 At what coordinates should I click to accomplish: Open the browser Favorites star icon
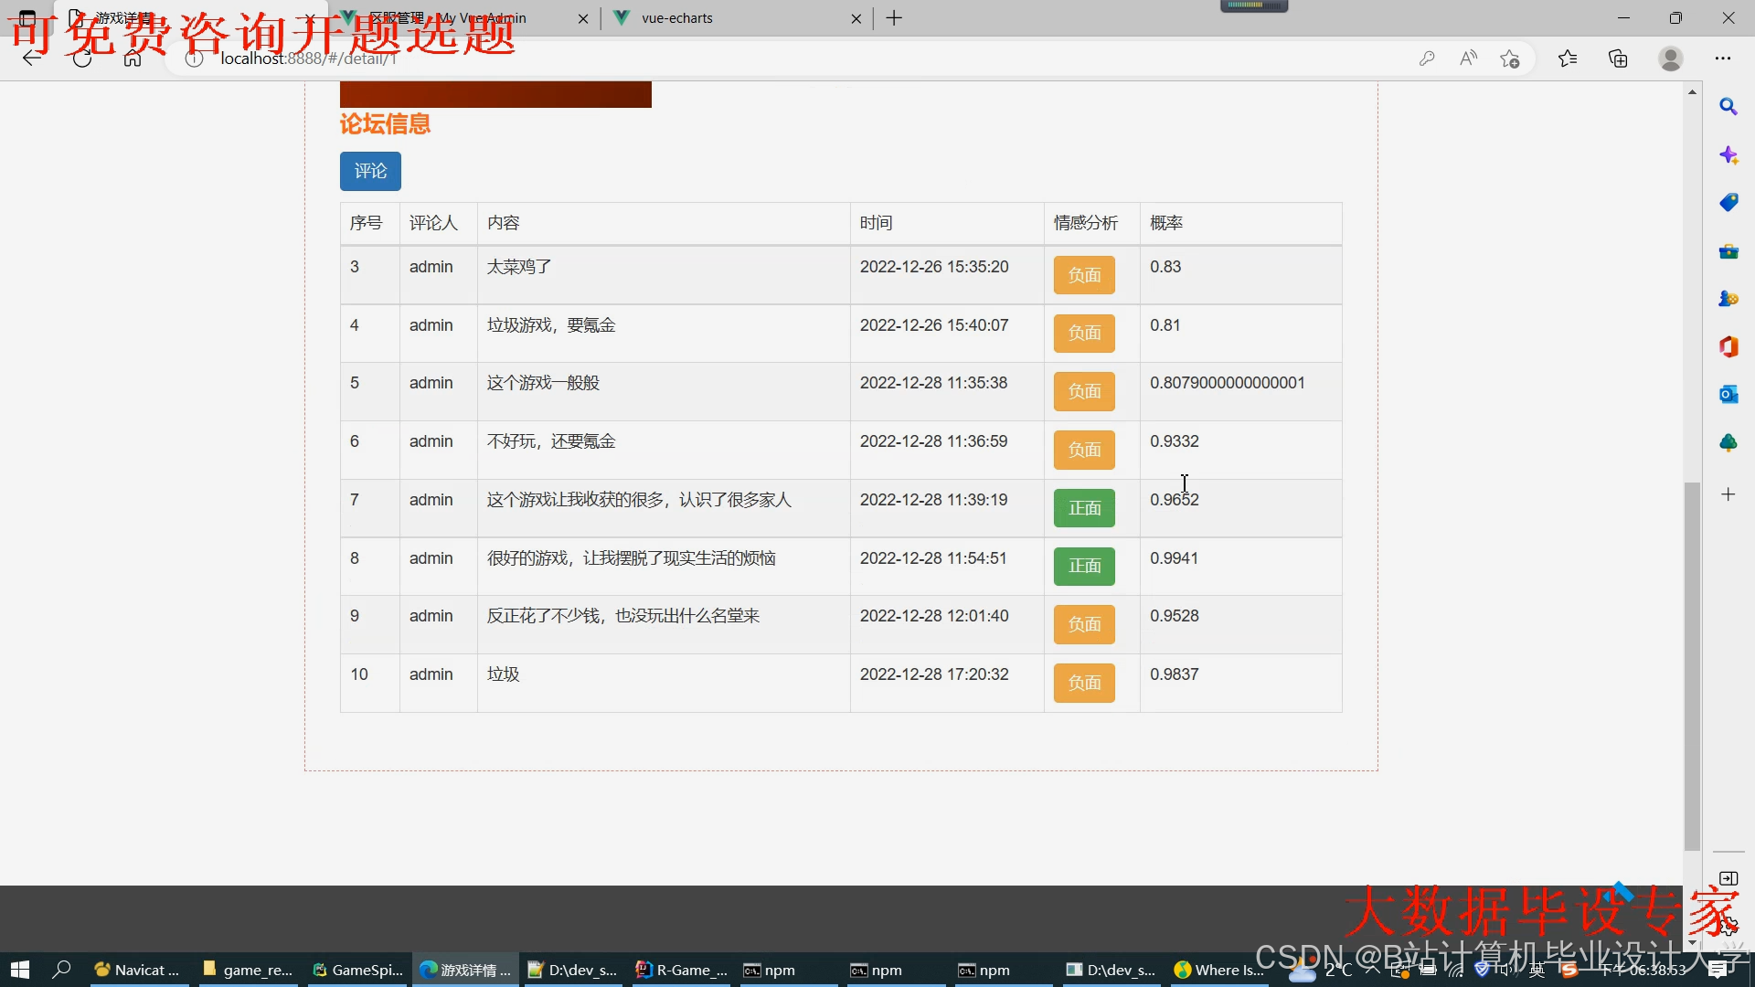point(1567,58)
